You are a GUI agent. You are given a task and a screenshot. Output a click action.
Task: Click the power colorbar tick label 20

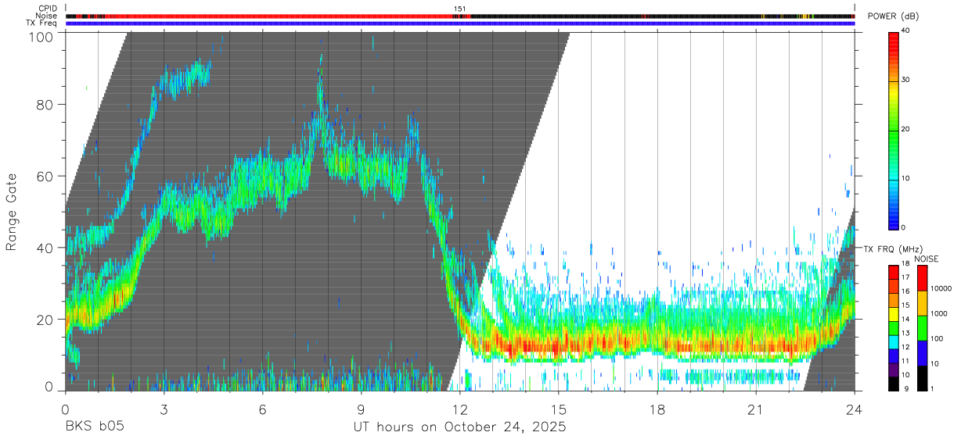[906, 129]
